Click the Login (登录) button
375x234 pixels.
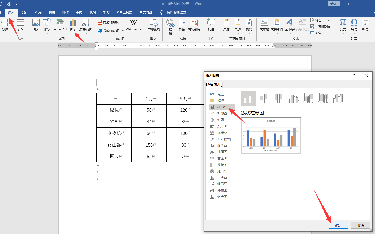(x=334, y=4)
